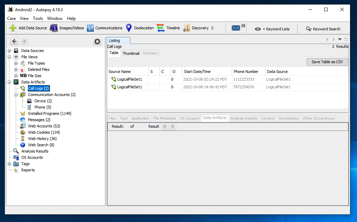Select call log row with number 7872254076
357x222 pixels.
coord(244,87)
